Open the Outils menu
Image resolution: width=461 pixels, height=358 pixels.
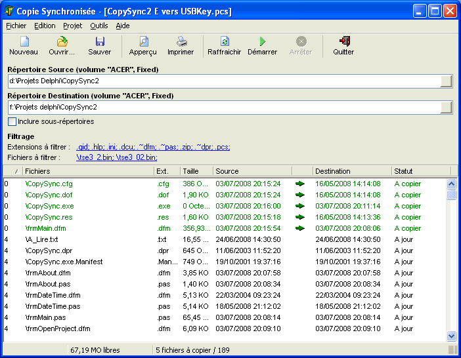coord(99,26)
